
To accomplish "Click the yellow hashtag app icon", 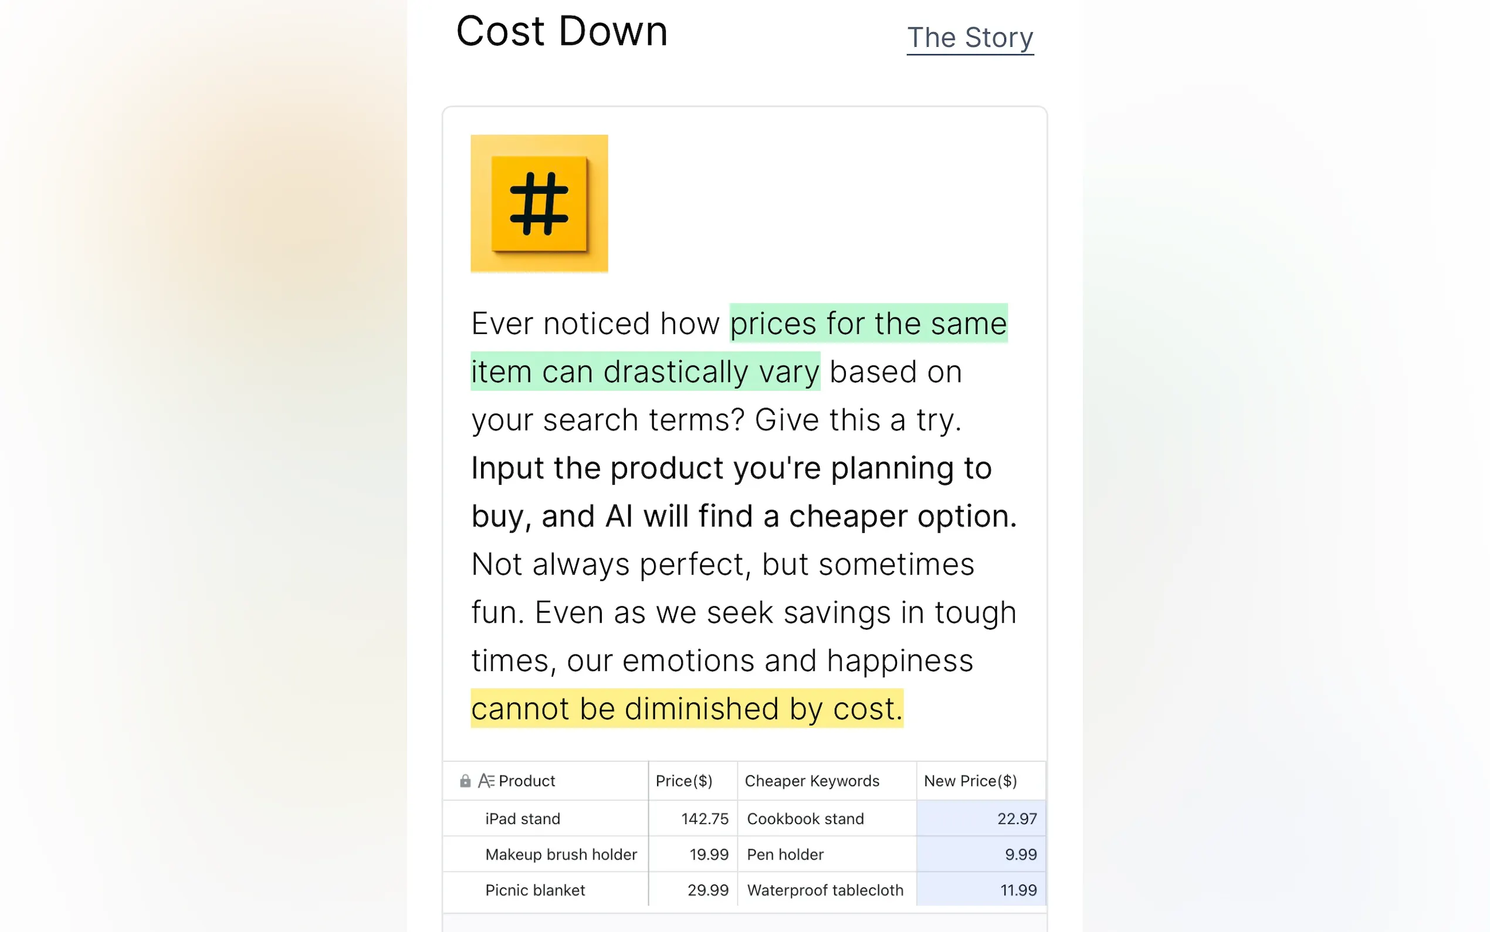I will pos(539,204).
